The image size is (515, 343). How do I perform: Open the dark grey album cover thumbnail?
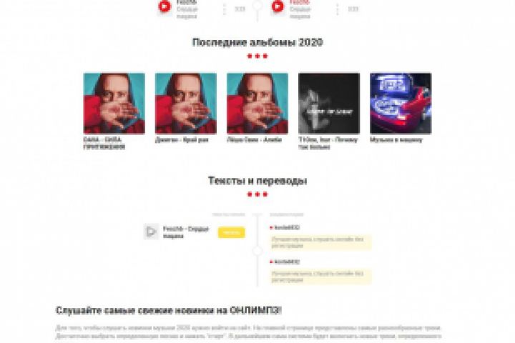click(x=329, y=103)
